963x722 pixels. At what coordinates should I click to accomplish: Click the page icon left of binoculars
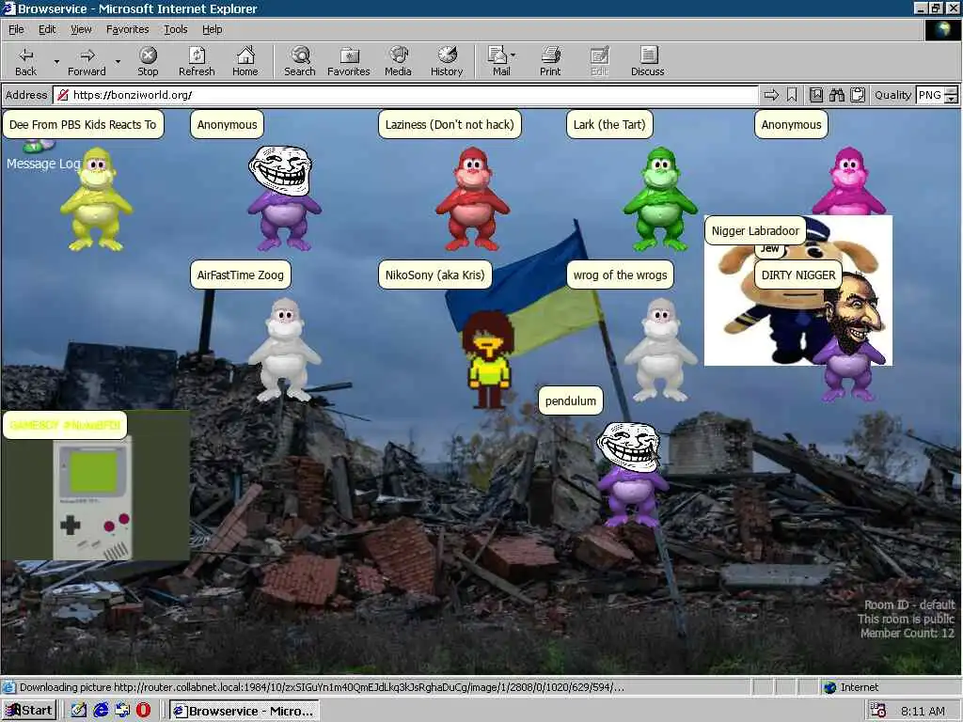coord(815,95)
